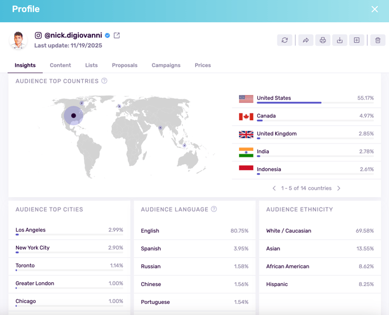
Task: Open the Proposals tab
Action: coord(124,65)
